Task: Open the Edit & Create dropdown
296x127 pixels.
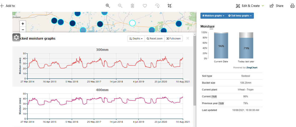Action: [250, 6]
